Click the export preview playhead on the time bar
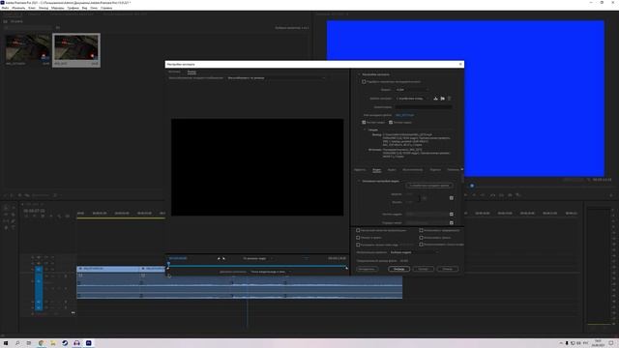This screenshot has width=619, height=348. [168, 264]
